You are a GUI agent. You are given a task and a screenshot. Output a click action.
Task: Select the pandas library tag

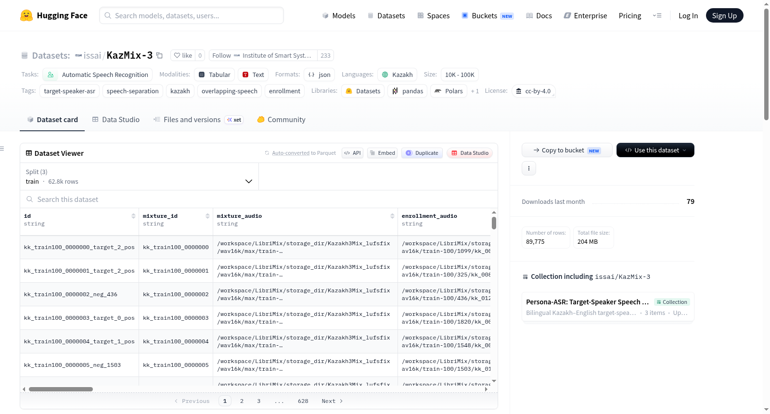coord(408,91)
